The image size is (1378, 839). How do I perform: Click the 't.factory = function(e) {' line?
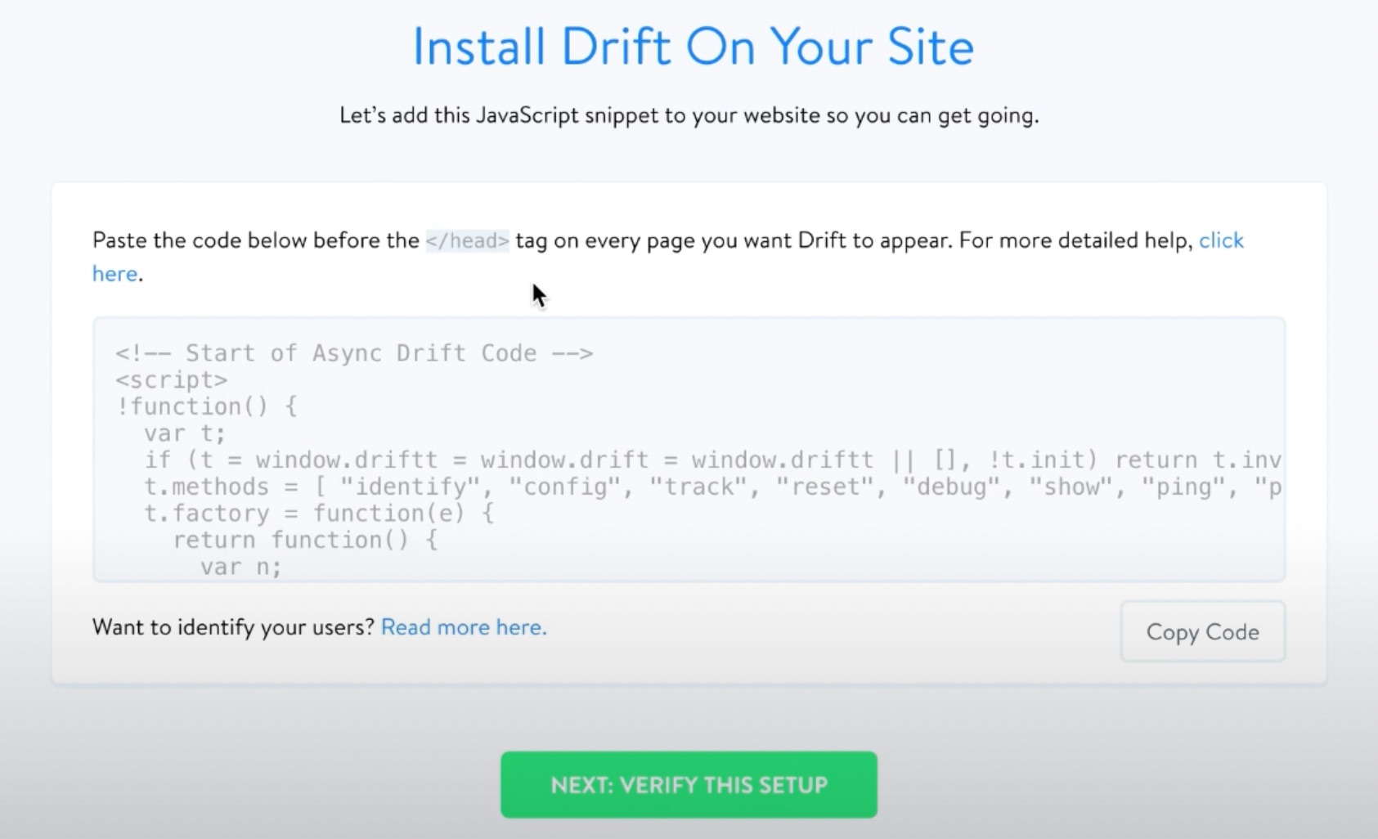click(319, 514)
